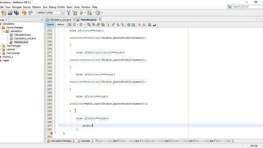Viewport: 263px width, 148px height.
Task: Minimize the Projects panel
Action: pyautogui.click(x=42, y=20)
